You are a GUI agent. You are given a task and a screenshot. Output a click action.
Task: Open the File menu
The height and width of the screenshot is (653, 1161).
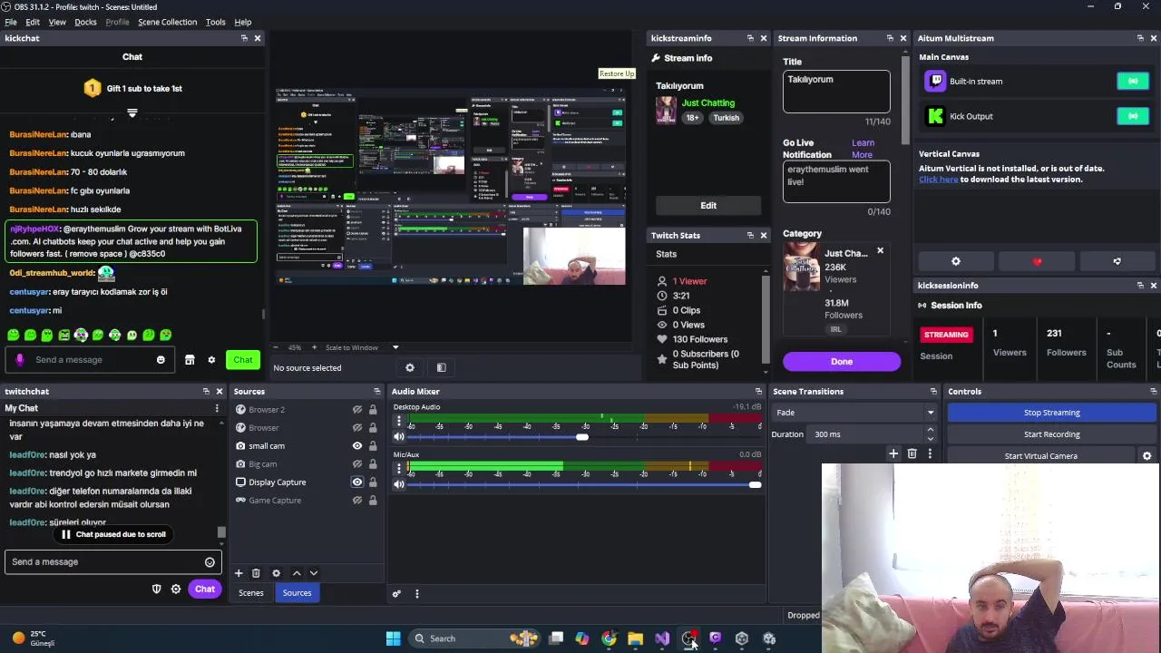(11, 22)
